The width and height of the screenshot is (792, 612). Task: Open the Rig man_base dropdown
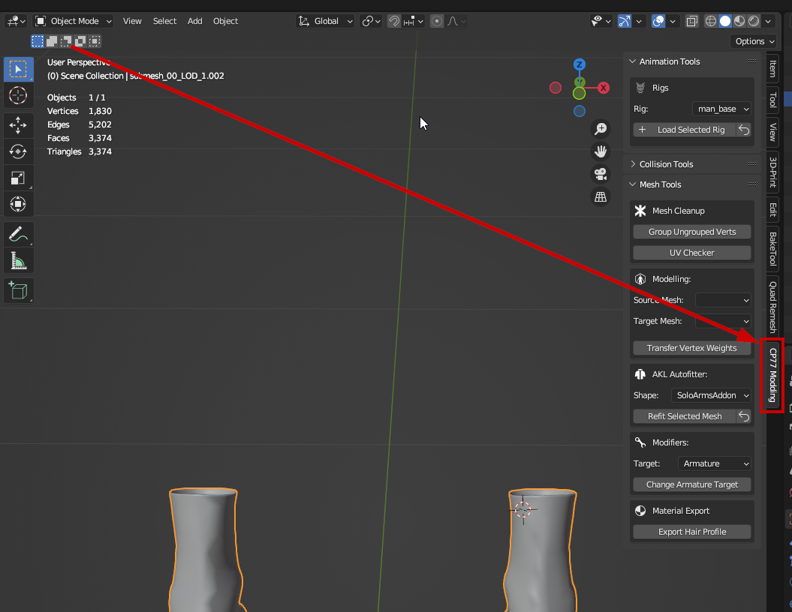click(x=721, y=109)
